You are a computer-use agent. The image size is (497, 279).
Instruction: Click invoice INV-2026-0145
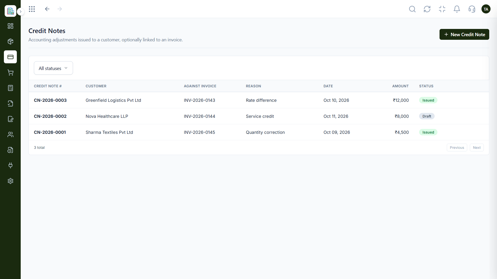point(199,132)
